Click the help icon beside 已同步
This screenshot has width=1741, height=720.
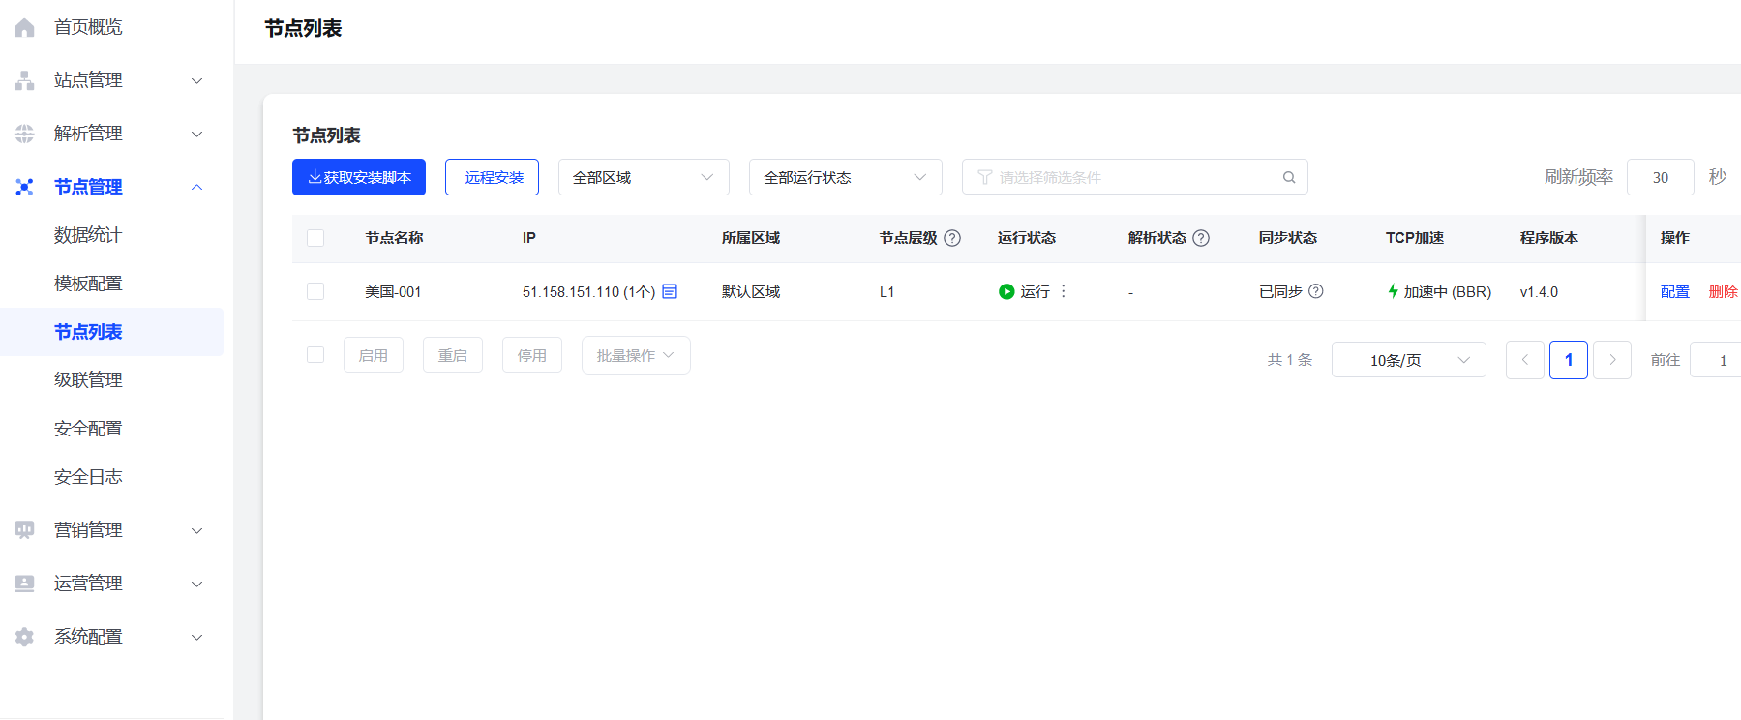[x=1316, y=291]
